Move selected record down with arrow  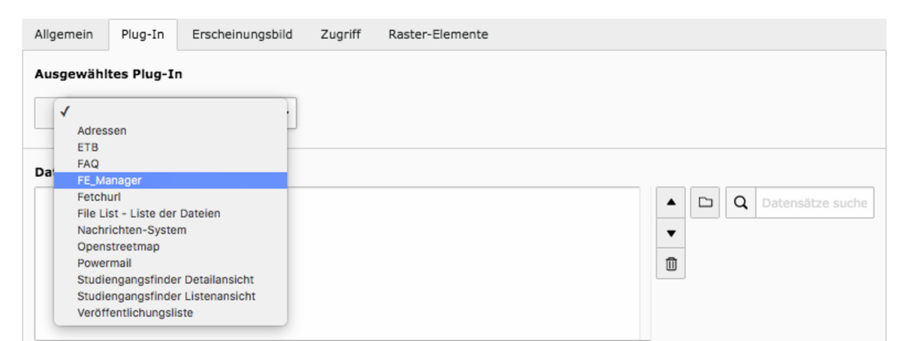point(670,233)
